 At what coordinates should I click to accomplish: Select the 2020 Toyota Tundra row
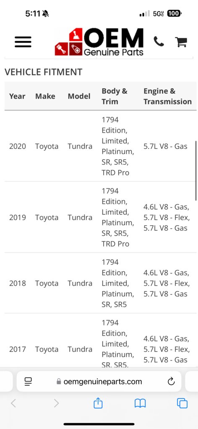tap(100, 146)
